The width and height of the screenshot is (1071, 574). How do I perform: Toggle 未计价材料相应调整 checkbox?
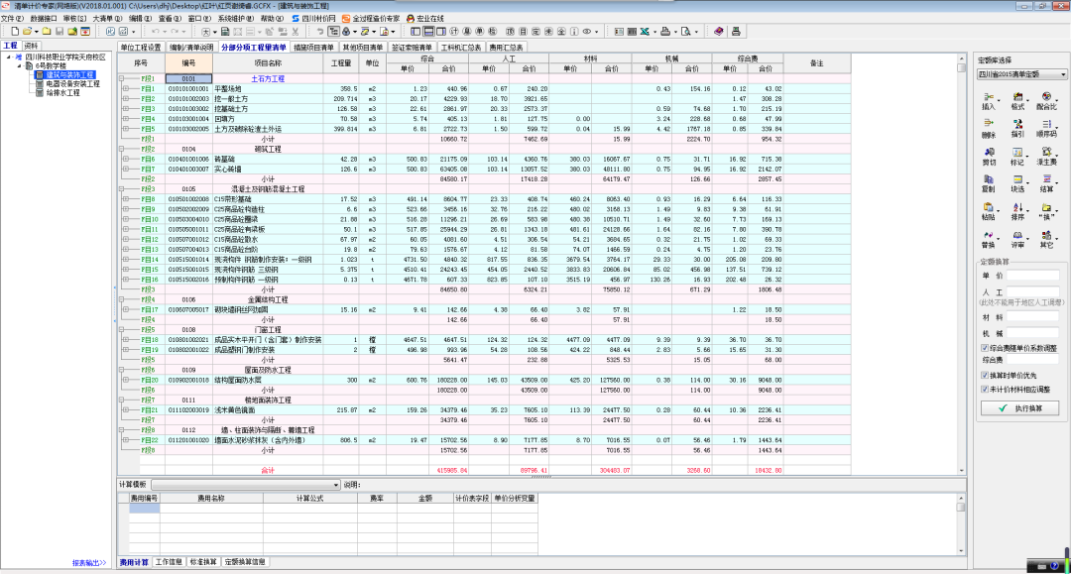pos(985,389)
